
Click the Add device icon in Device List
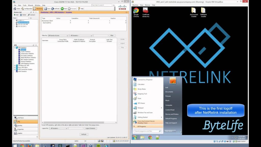(x=16, y=15)
